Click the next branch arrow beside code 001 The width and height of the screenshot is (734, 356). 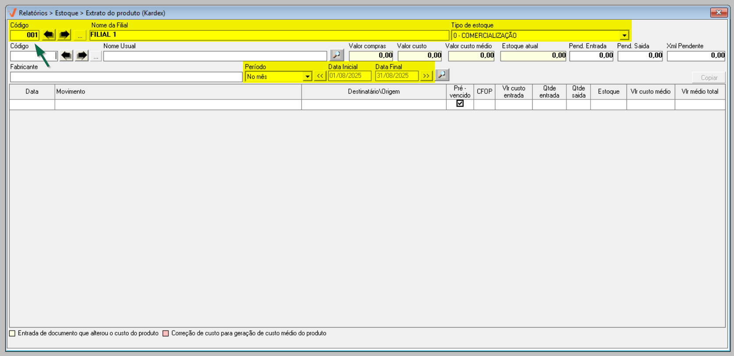pos(64,35)
